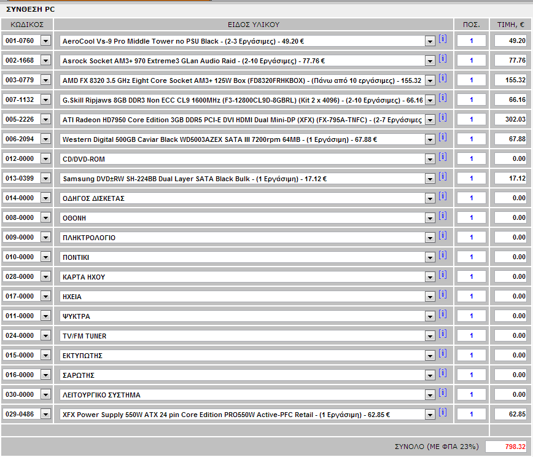Open code dropdown showing 001-0760

point(45,41)
